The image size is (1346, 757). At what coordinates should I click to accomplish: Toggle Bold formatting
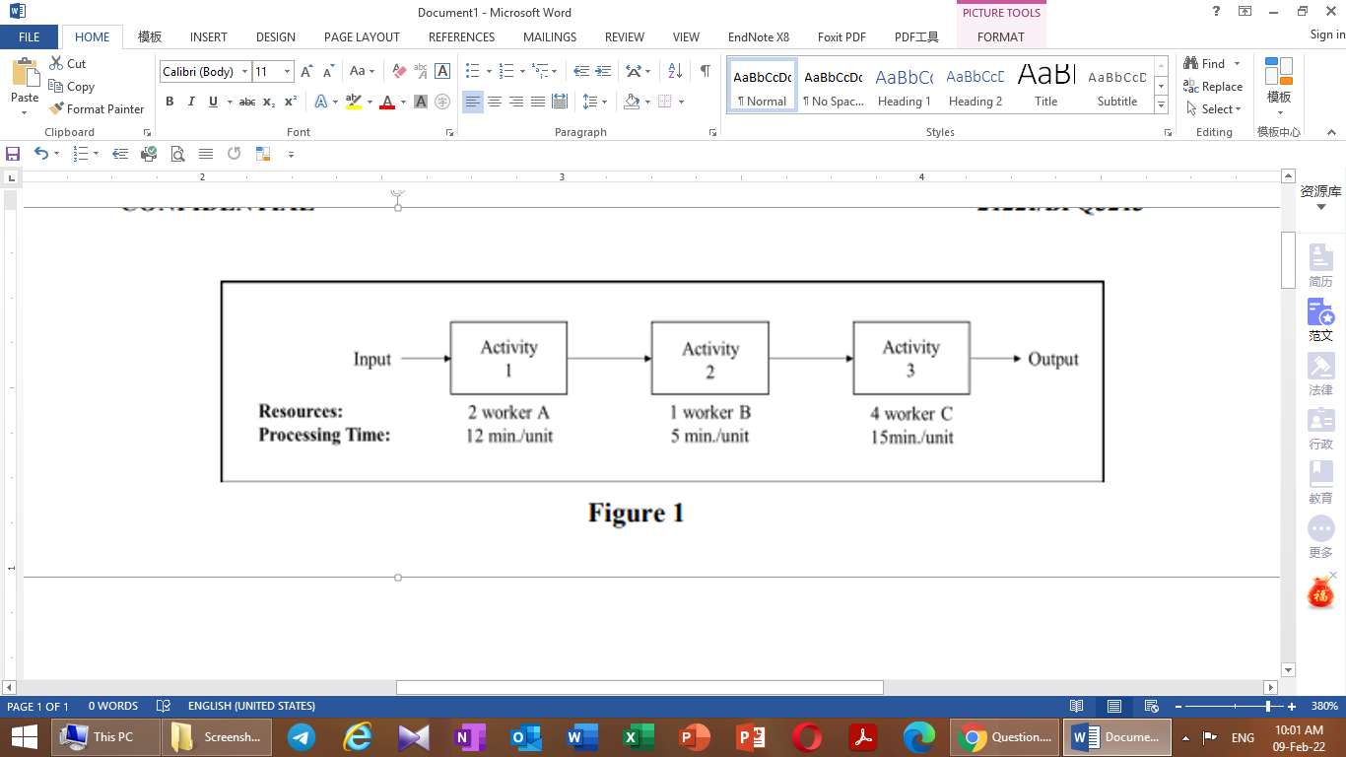click(x=169, y=102)
